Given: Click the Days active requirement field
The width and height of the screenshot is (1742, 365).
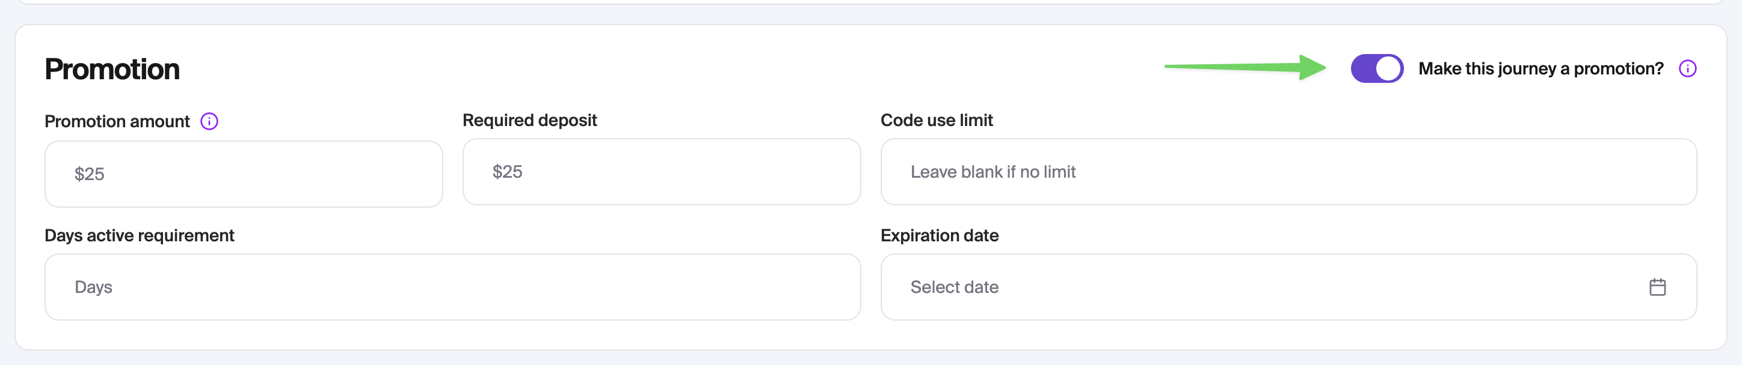Looking at the screenshot, I should (x=452, y=288).
